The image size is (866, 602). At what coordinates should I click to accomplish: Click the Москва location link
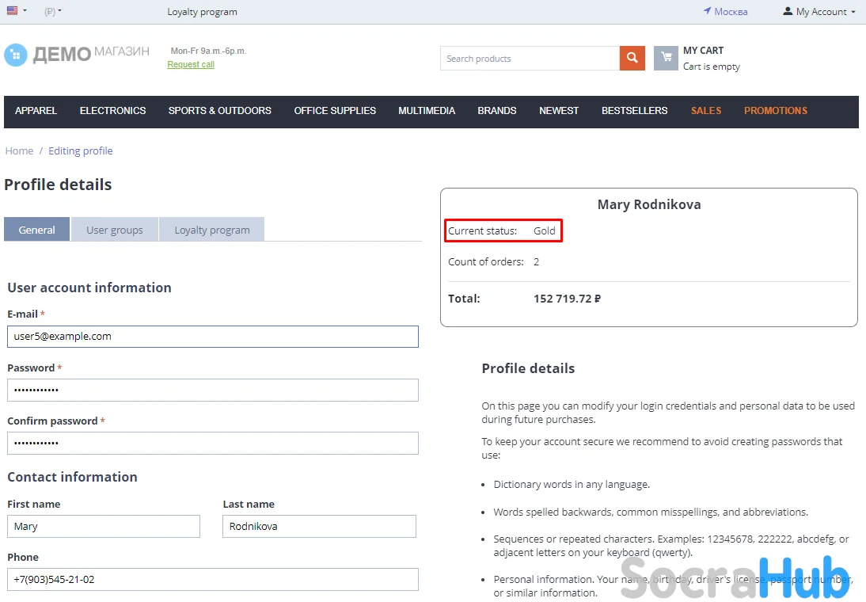pos(725,12)
